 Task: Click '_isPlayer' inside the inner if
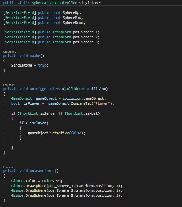point(37,123)
